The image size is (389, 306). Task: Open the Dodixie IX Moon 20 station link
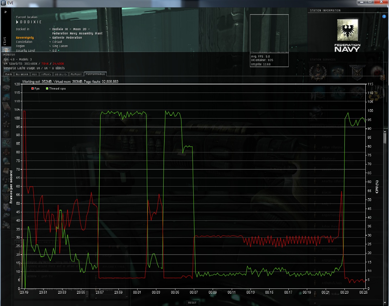click(x=77, y=31)
